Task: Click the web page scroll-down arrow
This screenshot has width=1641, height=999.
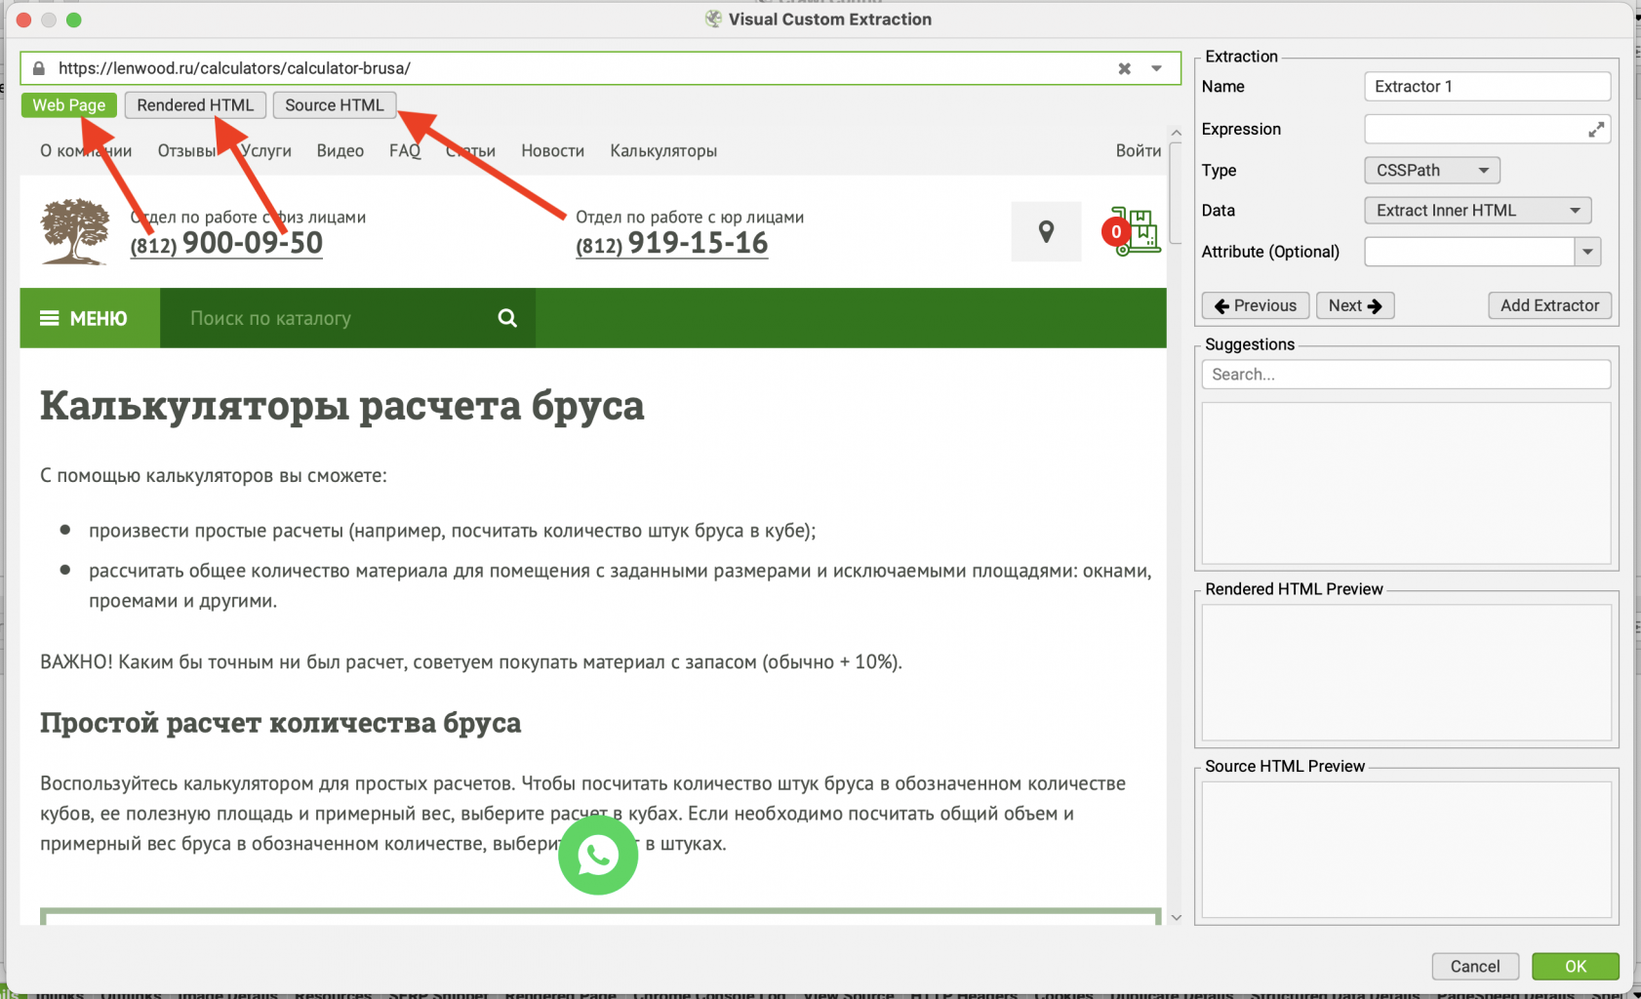Action: pyautogui.click(x=1176, y=917)
